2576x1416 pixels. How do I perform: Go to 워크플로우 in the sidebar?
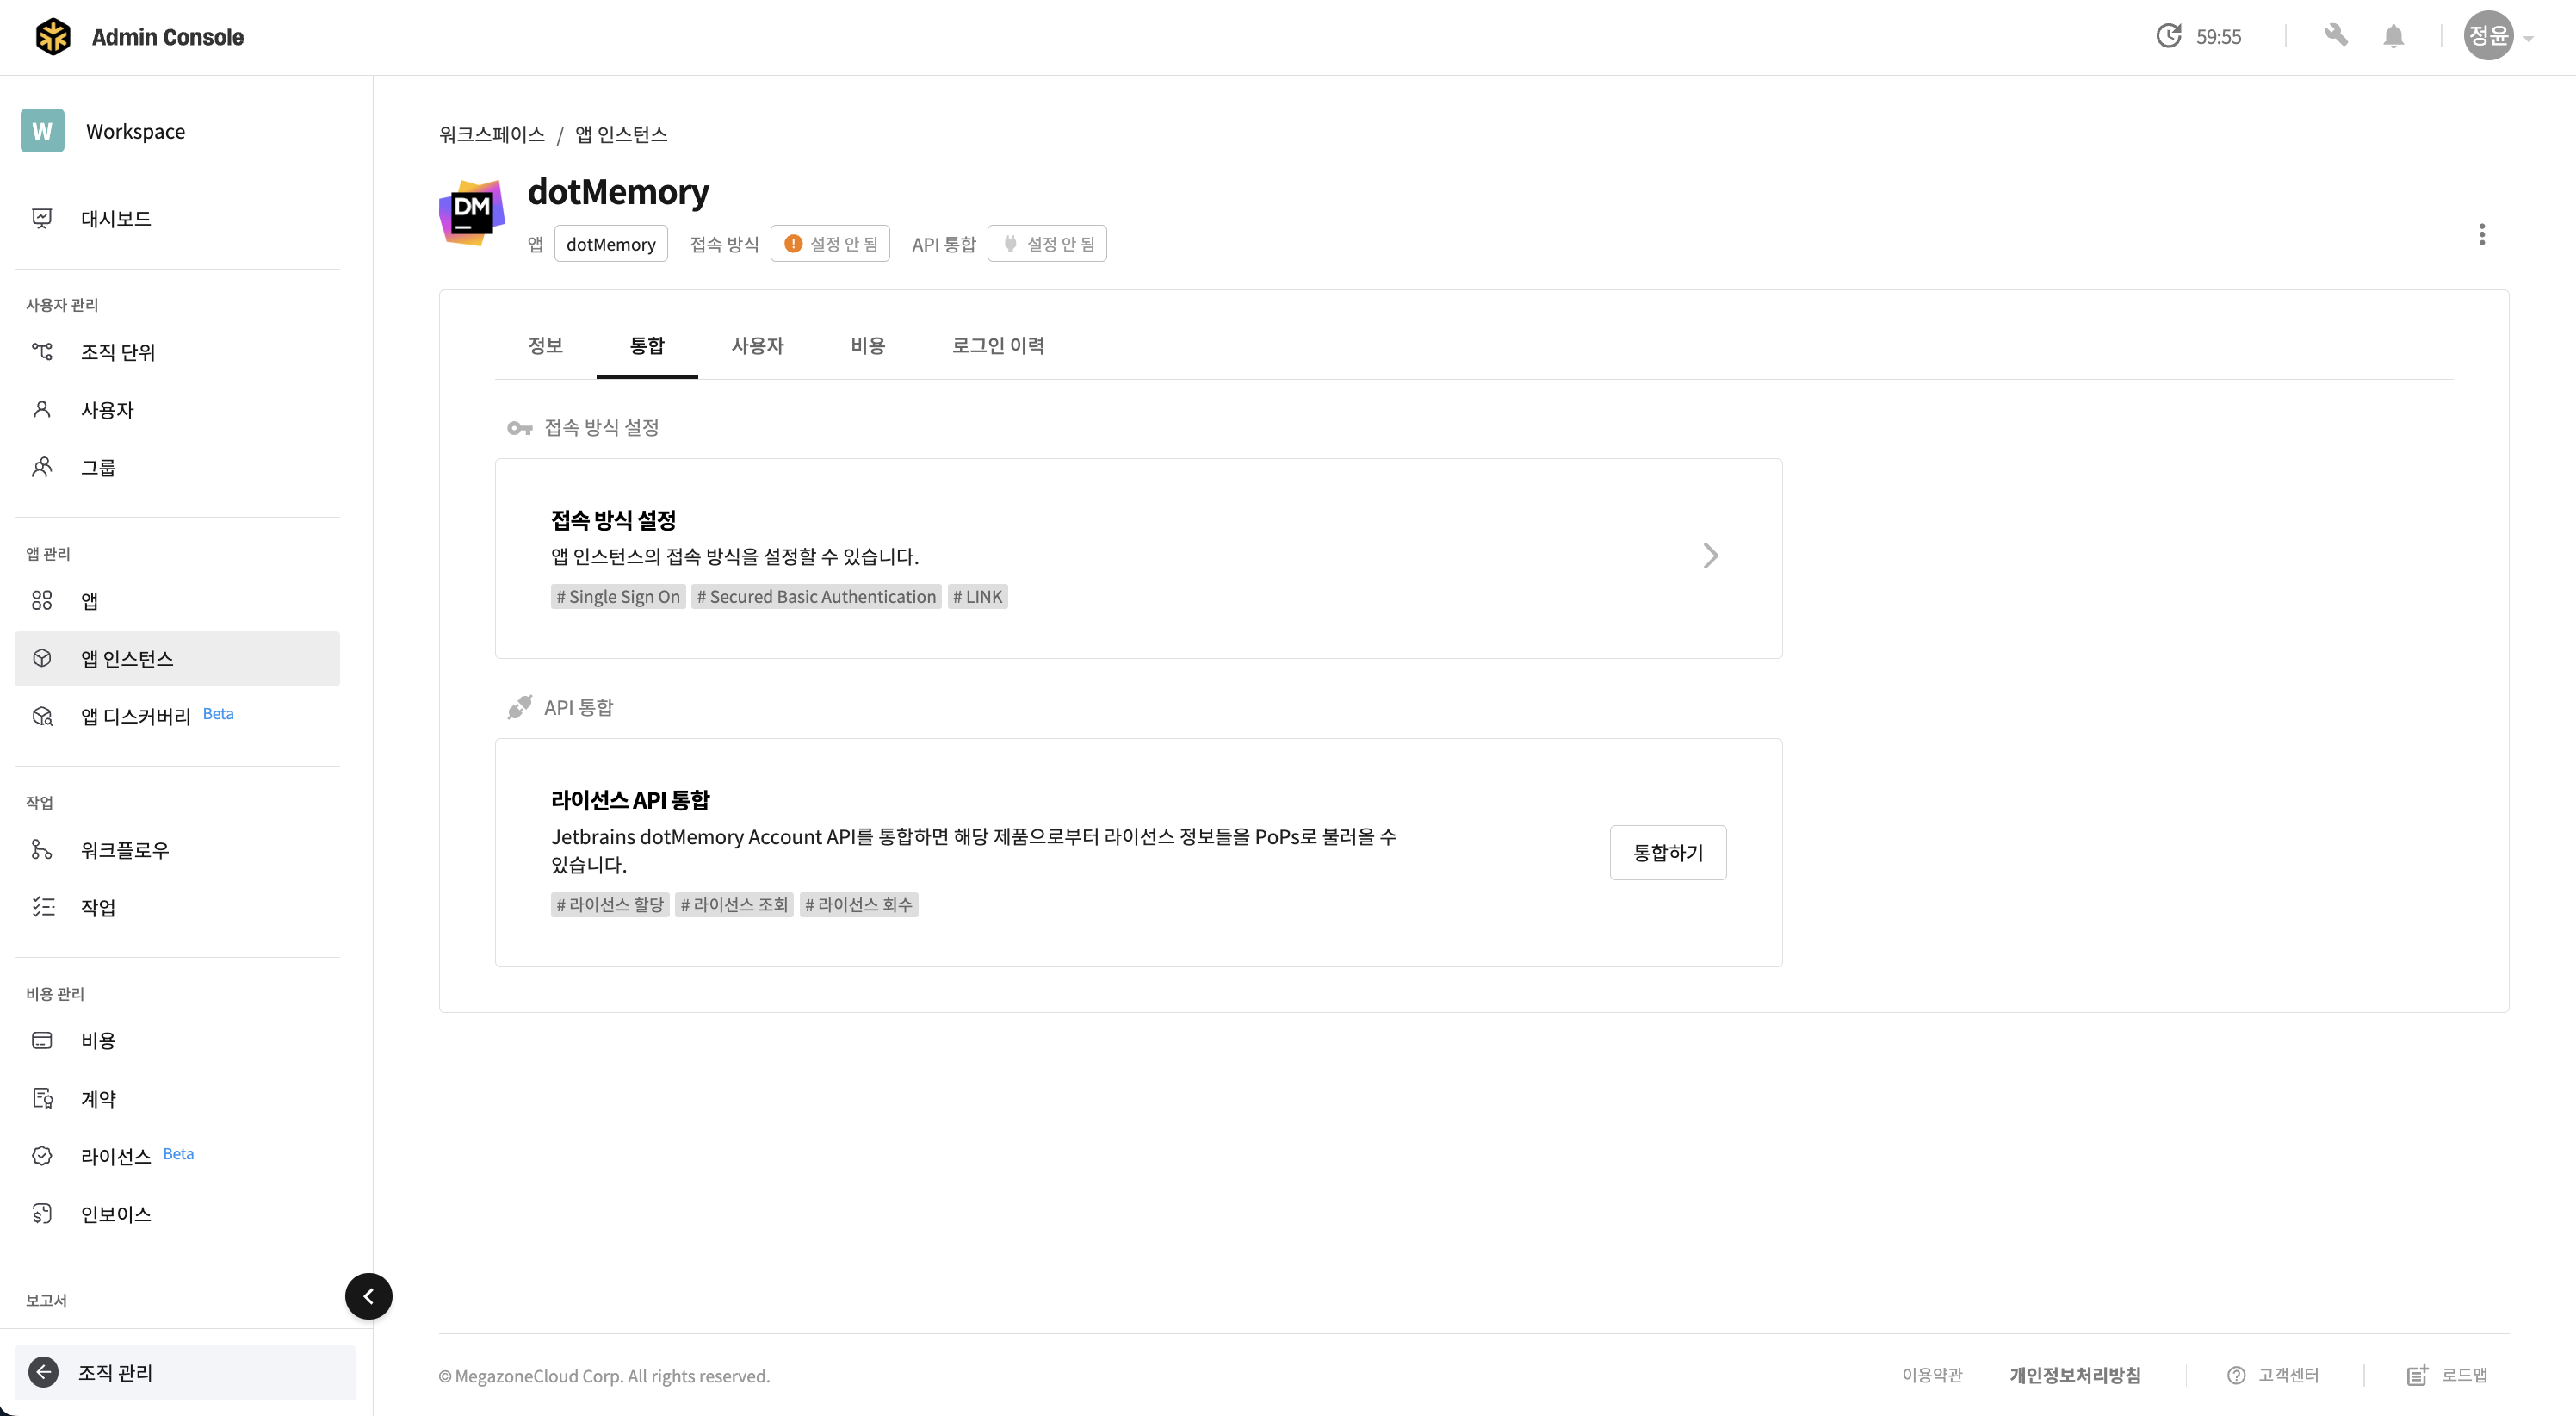pos(177,849)
